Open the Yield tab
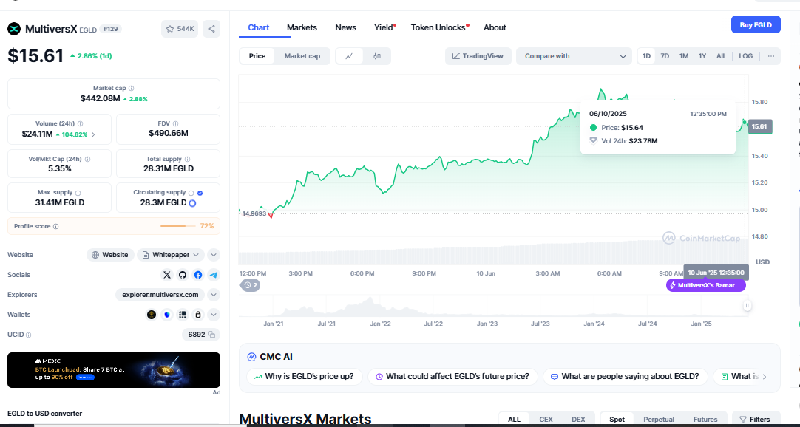Viewport: 800px width, 427px height. pyautogui.click(x=384, y=27)
